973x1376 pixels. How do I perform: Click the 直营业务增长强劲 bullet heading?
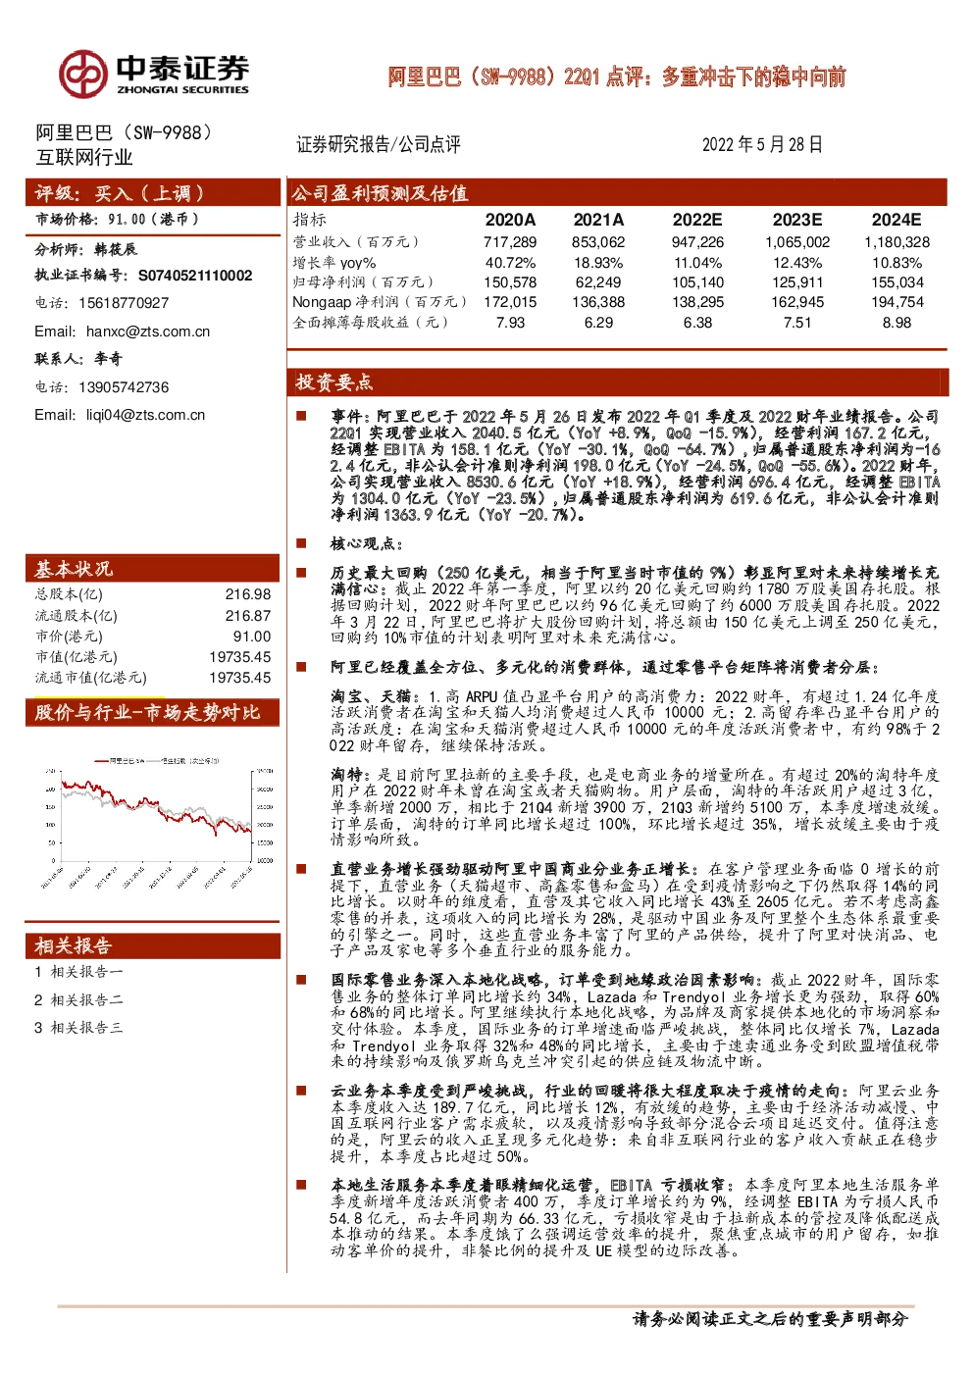(516, 869)
